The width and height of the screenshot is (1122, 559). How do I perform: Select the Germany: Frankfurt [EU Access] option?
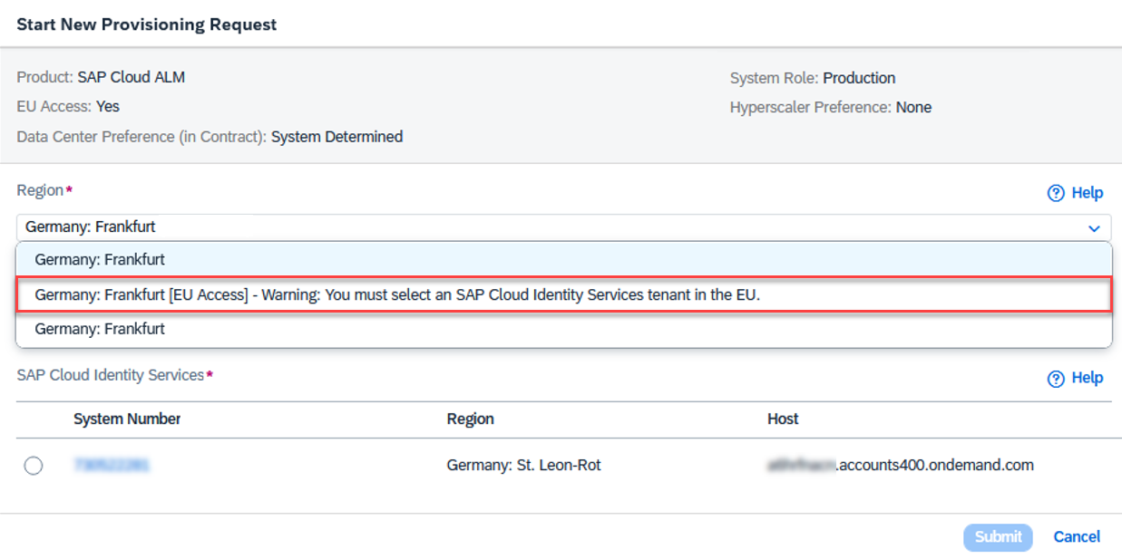(396, 295)
